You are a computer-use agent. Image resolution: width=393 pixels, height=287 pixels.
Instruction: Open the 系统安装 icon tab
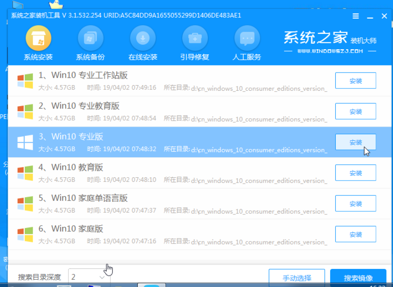click(38, 38)
